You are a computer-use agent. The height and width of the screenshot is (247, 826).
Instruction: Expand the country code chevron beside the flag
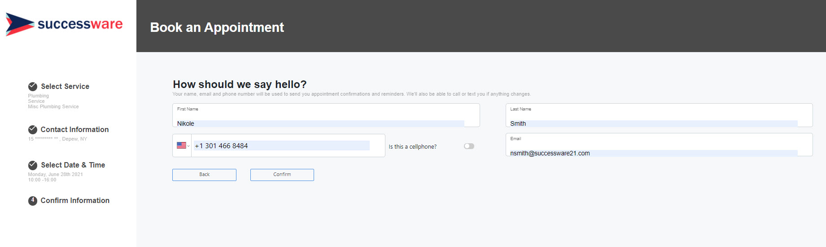(x=188, y=146)
